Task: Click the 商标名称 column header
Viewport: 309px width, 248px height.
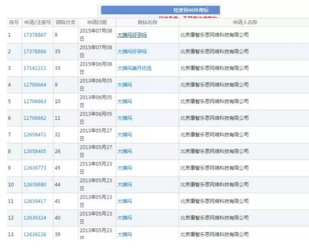Action: click(x=148, y=22)
